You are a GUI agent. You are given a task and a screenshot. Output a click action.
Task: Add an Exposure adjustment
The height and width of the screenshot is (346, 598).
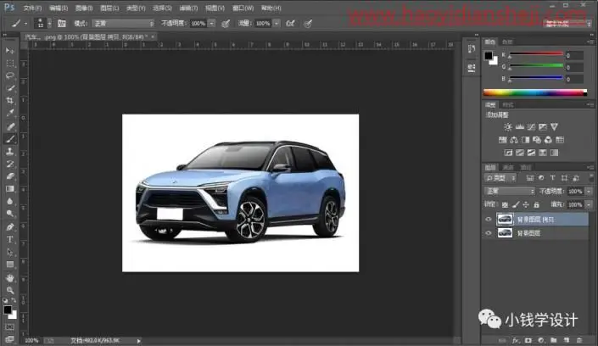(x=542, y=127)
